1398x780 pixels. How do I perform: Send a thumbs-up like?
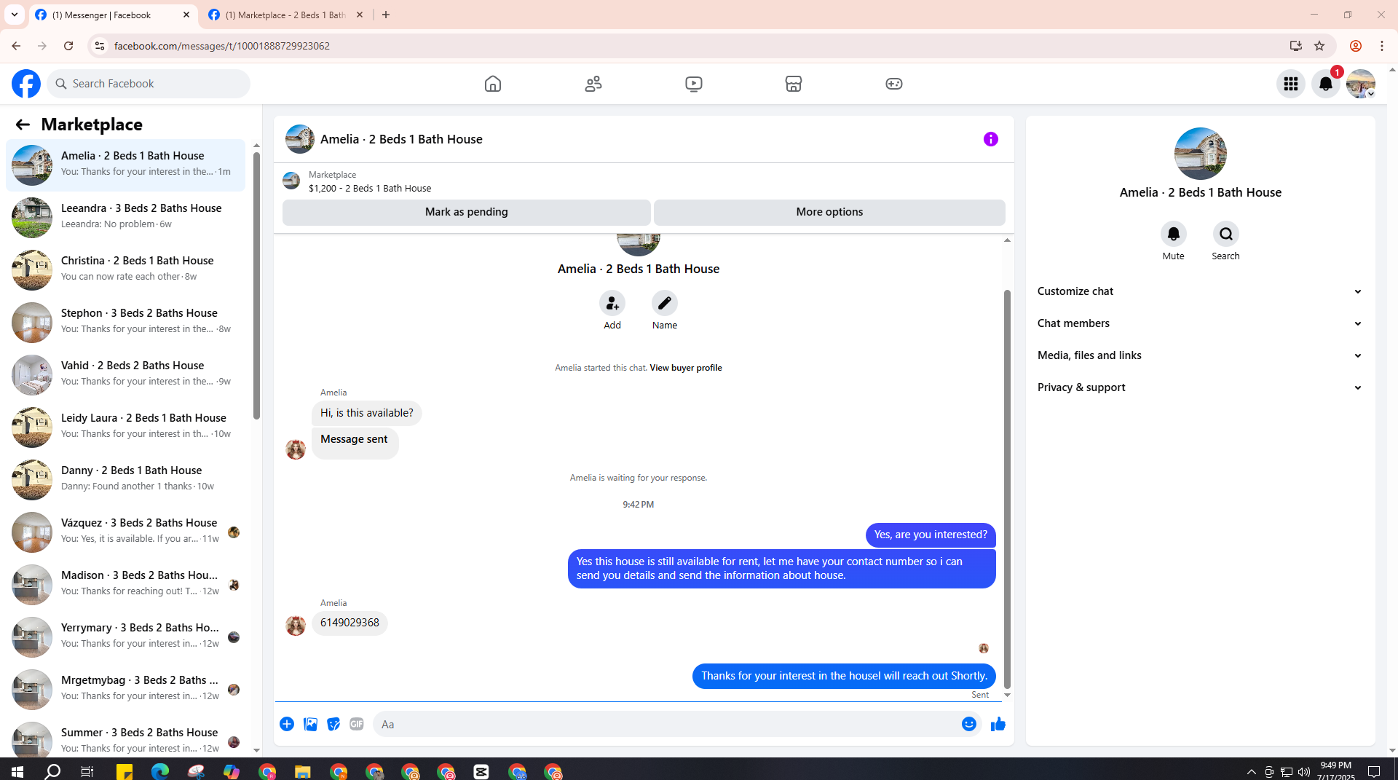point(998,724)
